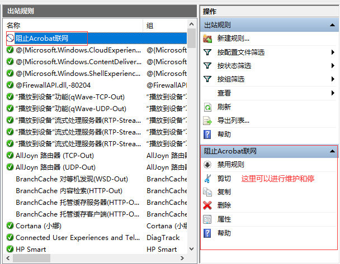The width and height of the screenshot is (340, 264).
Task: Open the 查看 view menu
Action: pyautogui.click(x=224, y=93)
